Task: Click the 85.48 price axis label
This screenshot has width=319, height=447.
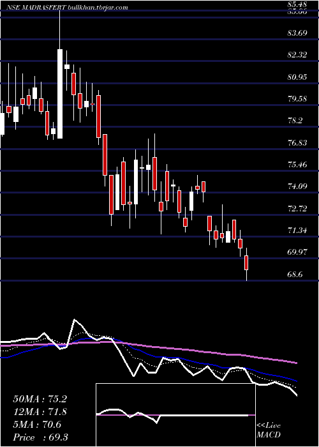Action: click(x=297, y=4)
